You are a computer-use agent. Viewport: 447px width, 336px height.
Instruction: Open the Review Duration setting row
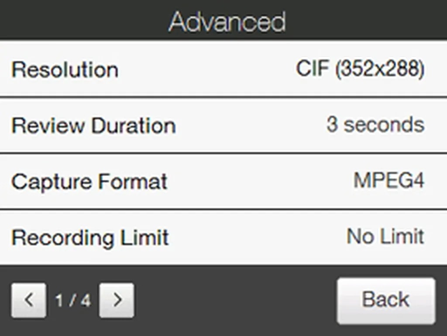pyautogui.click(x=223, y=126)
